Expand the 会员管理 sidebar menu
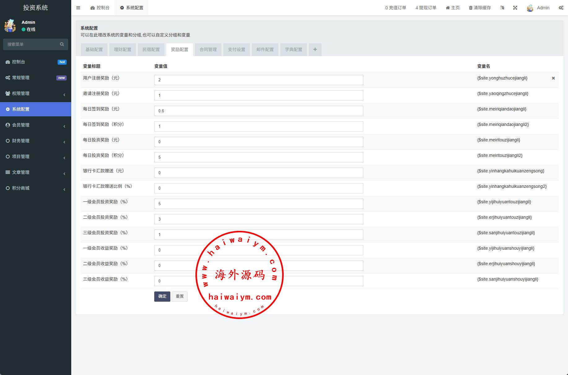The width and height of the screenshot is (568, 375). 35,125
